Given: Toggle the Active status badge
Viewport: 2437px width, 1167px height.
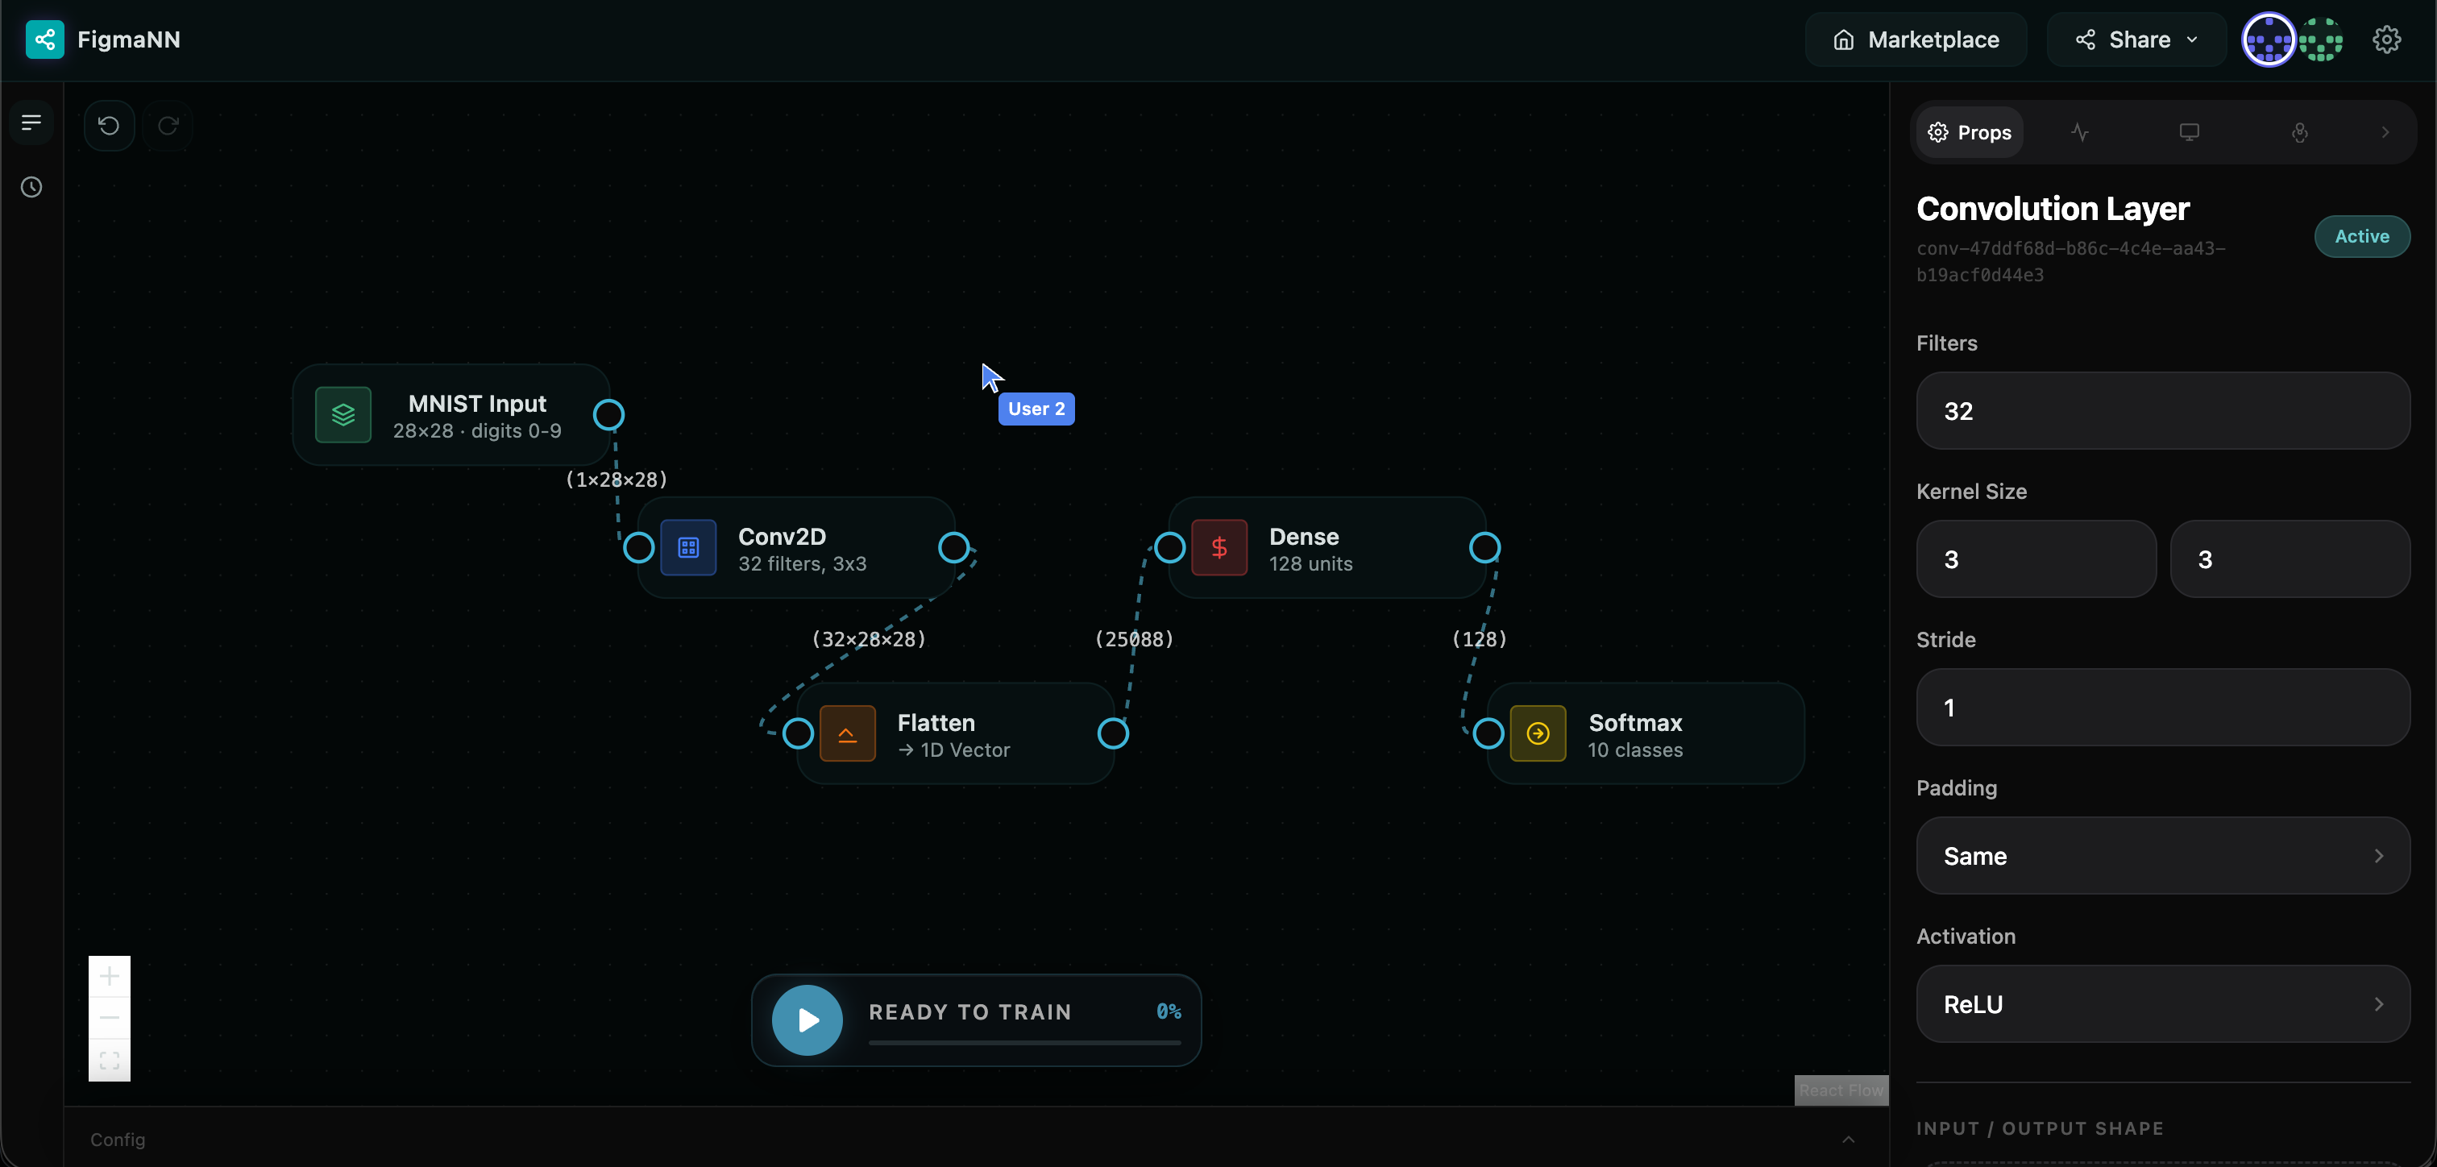Looking at the screenshot, I should 2361,237.
